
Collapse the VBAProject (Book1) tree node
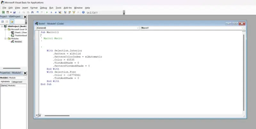coord(2,26)
